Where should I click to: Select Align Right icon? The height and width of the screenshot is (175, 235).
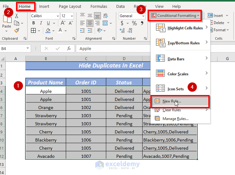(x=97, y=23)
